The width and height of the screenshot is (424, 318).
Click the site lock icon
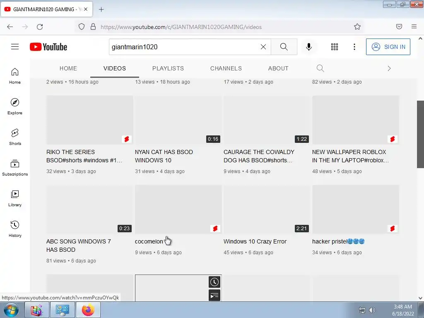coord(93,27)
